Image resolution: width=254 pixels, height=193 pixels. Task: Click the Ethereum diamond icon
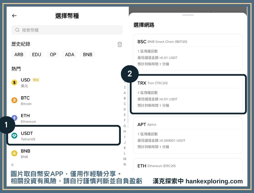14,118
